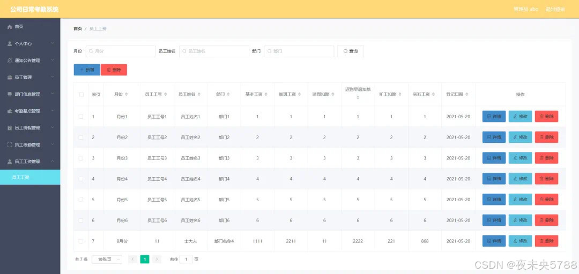The height and width of the screenshot is (274, 579).
Task: Open the 10条/页 page size dropdown
Action: click(x=107, y=259)
